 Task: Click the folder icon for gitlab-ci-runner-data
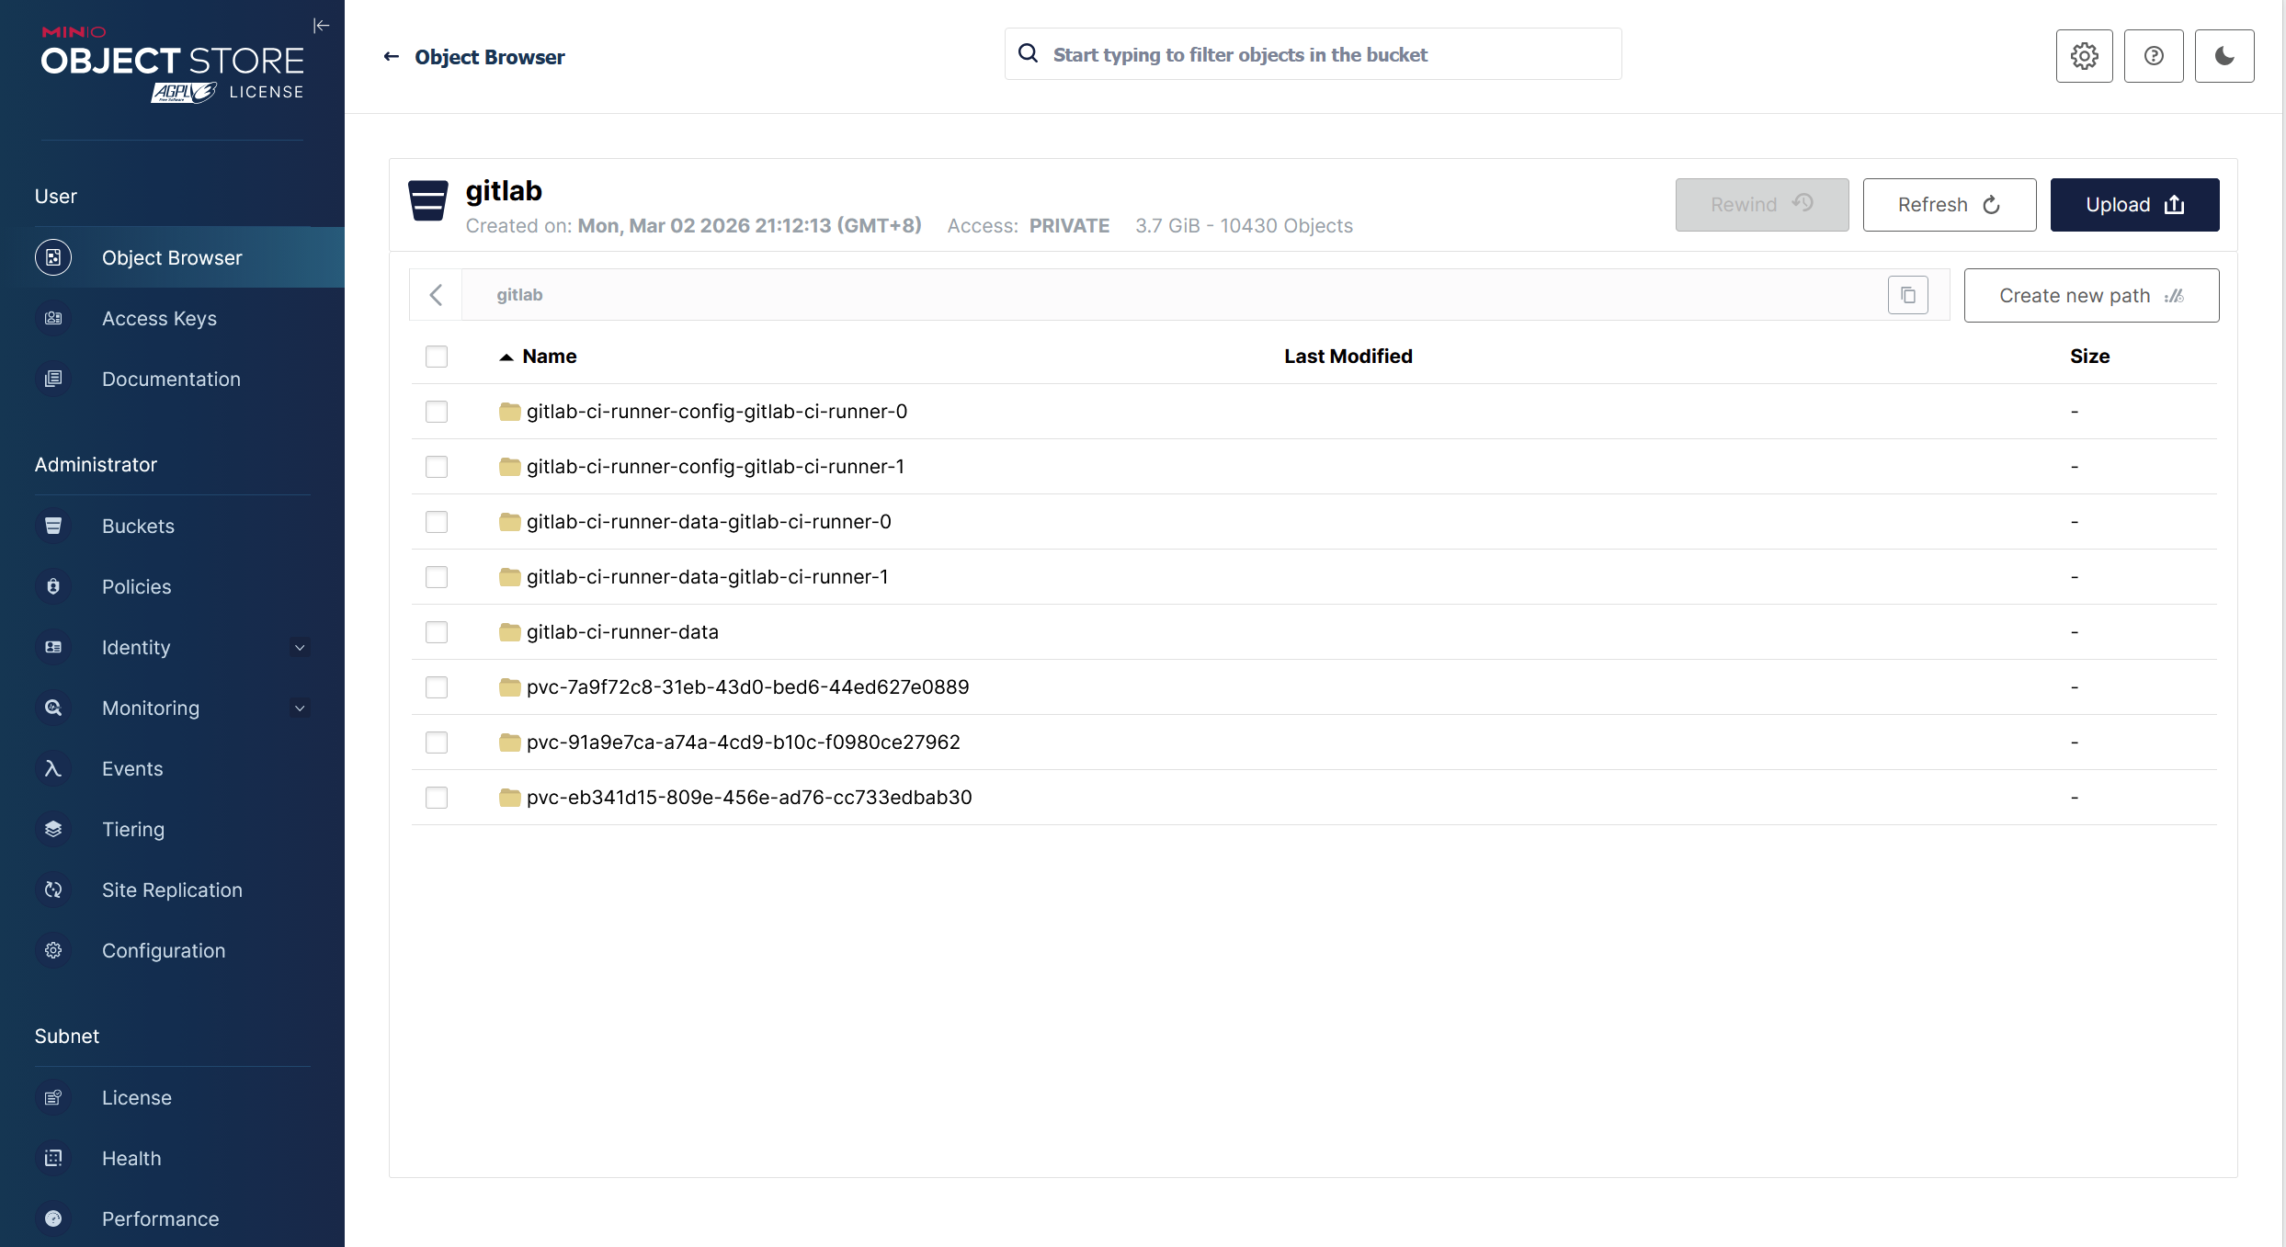coord(510,632)
